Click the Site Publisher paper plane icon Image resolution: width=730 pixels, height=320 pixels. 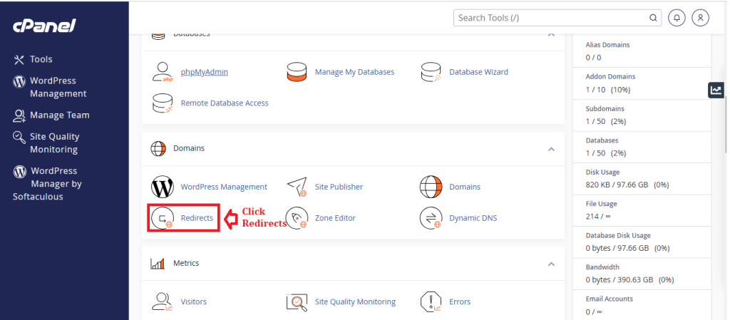point(297,187)
